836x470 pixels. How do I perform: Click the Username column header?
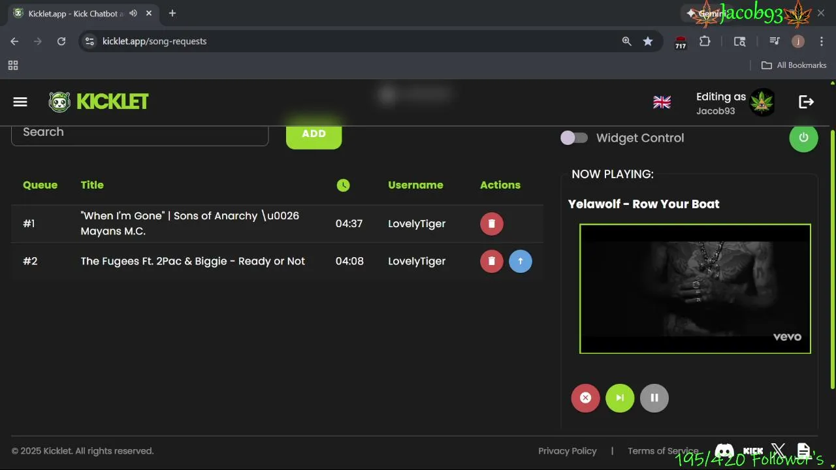click(x=415, y=185)
